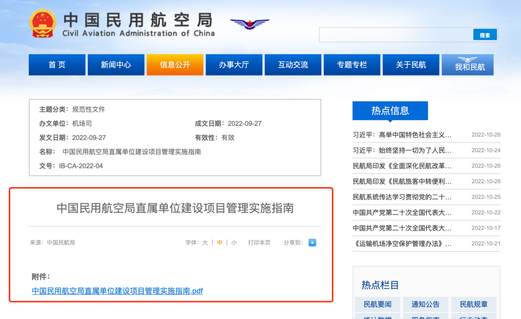
Task: Open the 首页 home menu
Action: click(x=57, y=65)
